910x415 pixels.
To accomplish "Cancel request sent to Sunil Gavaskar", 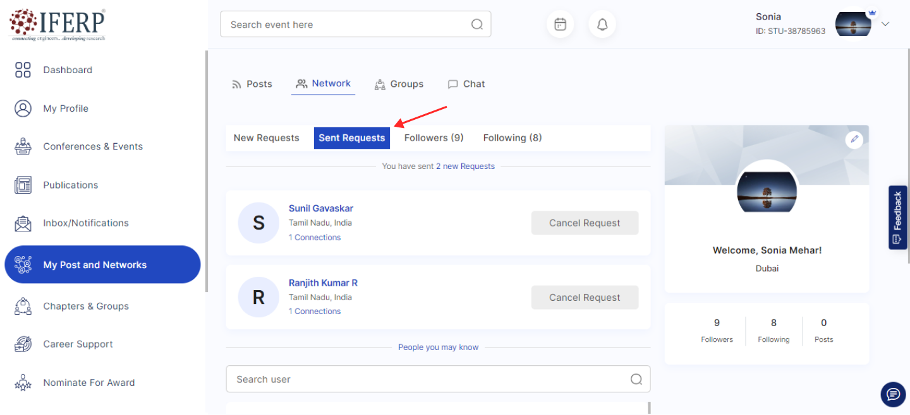I will (x=585, y=223).
